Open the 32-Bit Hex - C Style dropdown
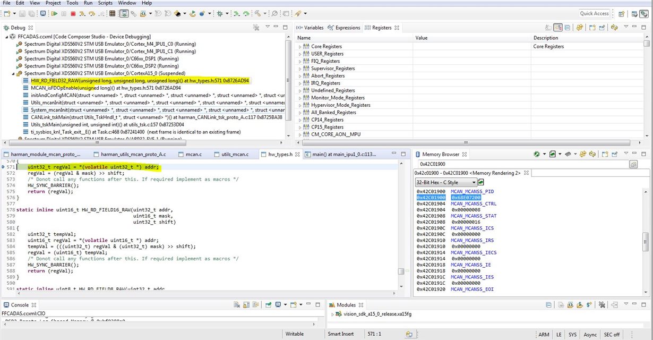This screenshot has width=653, height=340. 445,182
